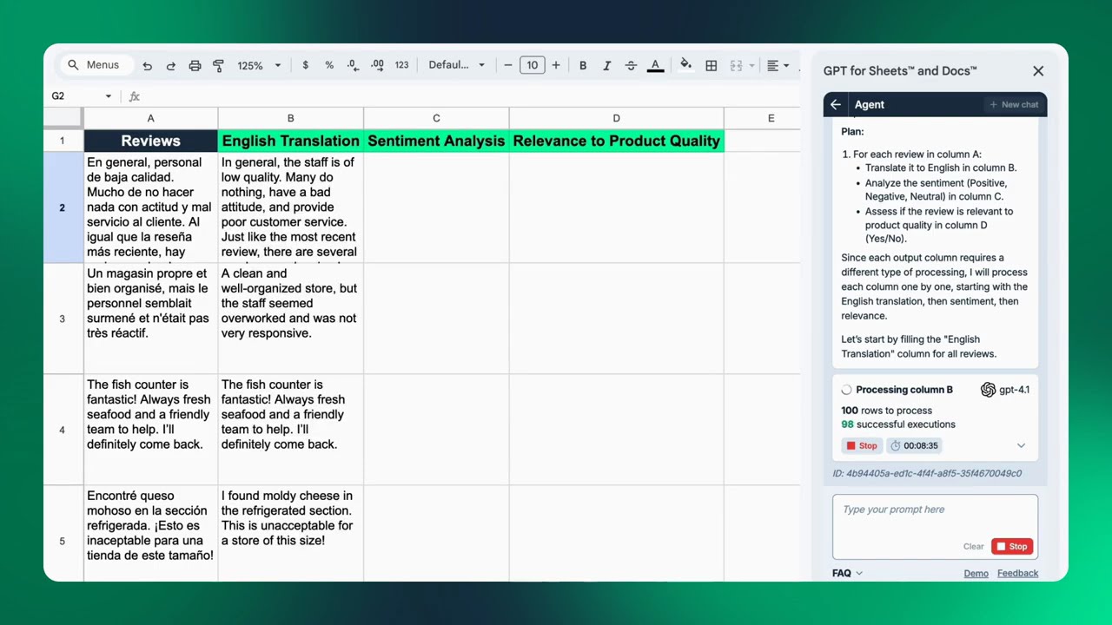
Task: Click the 'Encontré queso mohoso' review cell
Action: point(150,534)
